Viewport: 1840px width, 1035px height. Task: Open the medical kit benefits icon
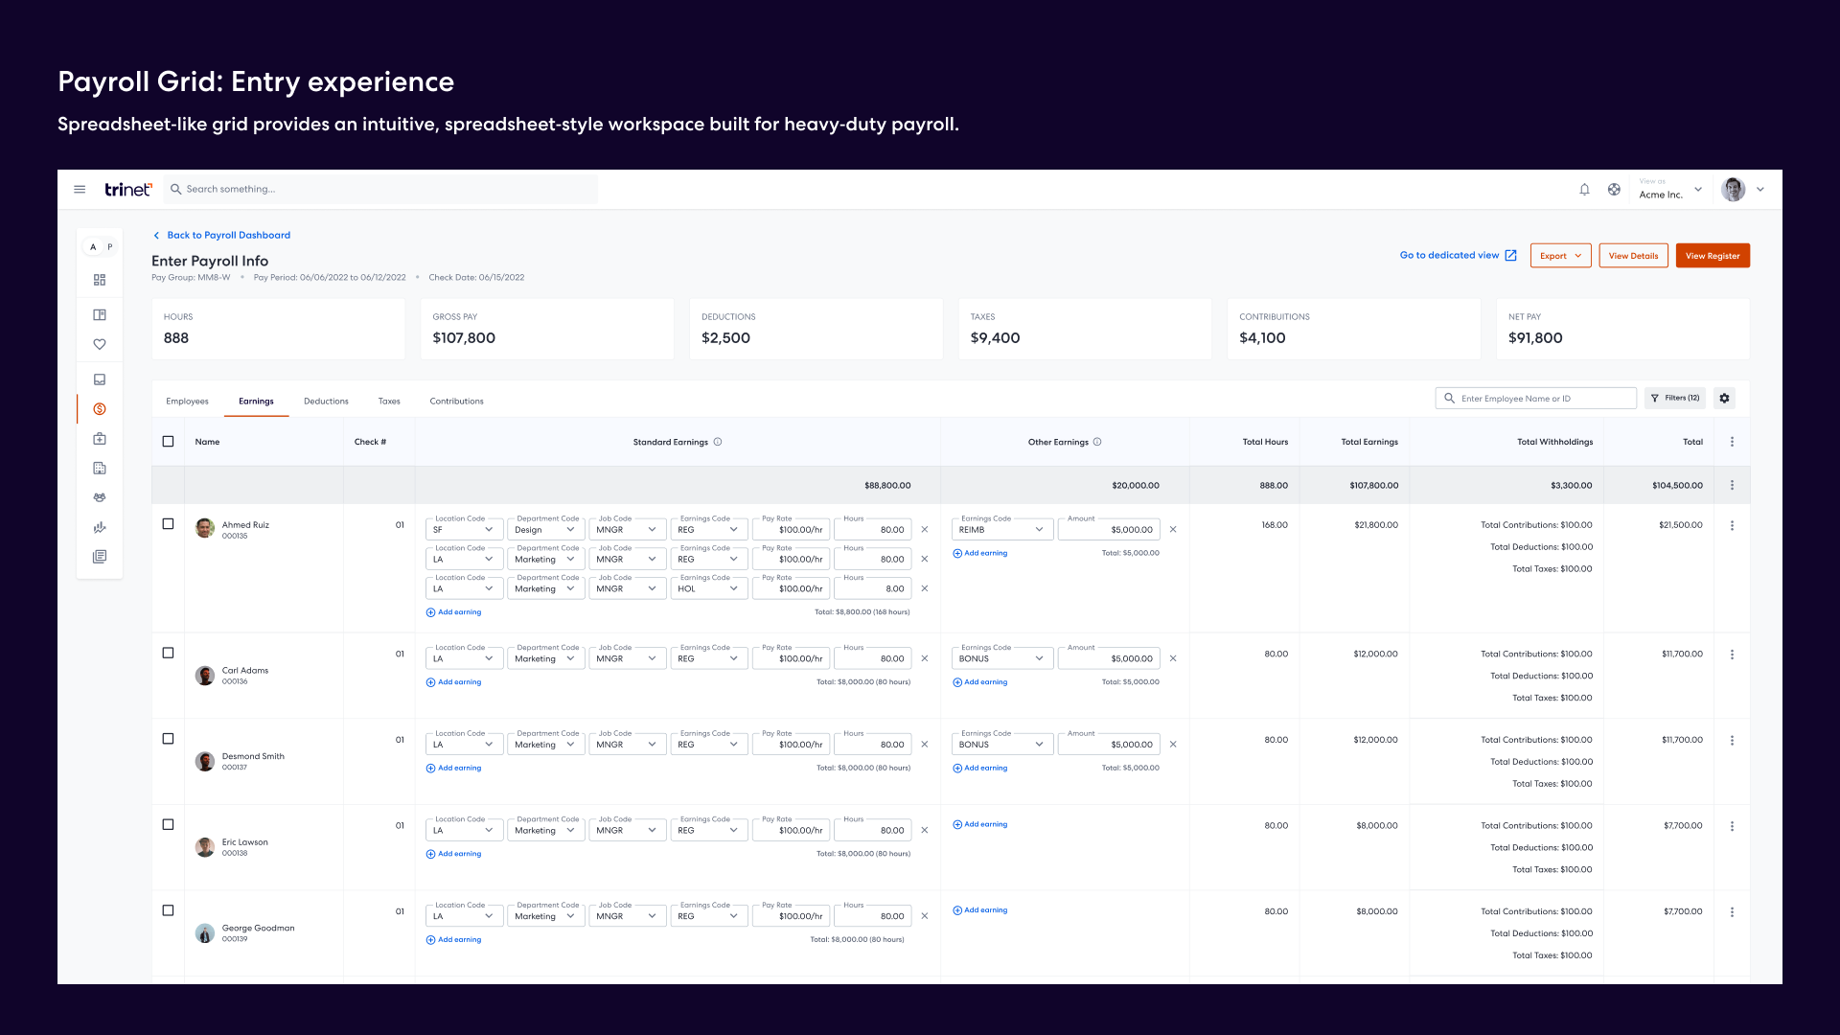point(99,438)
